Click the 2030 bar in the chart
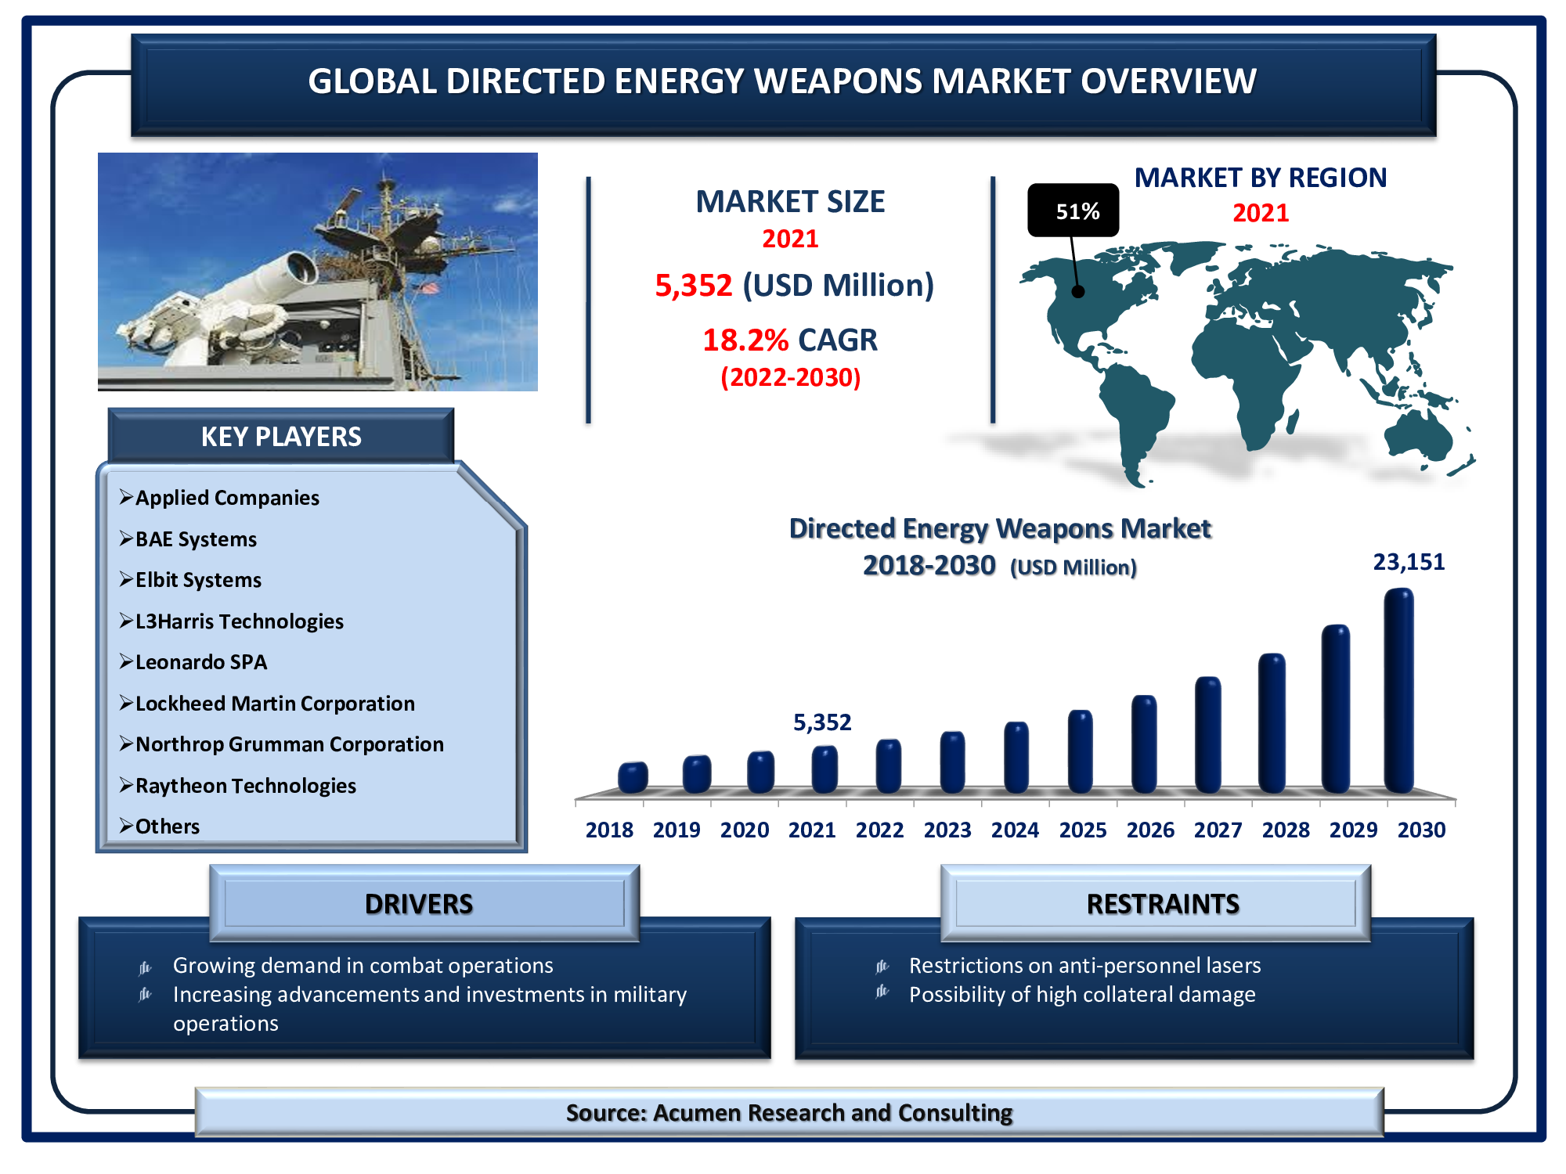 [x=1398, y=690]
